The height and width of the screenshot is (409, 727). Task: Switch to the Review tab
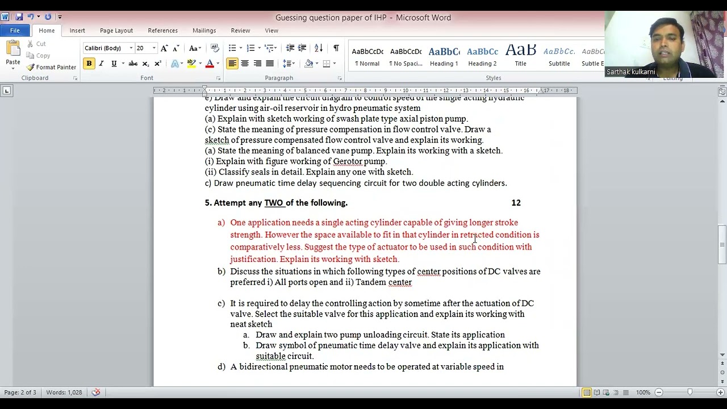click(240, 31)
